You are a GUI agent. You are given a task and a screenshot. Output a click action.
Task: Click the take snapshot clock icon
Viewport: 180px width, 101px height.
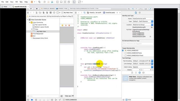[x=44, y=2]
